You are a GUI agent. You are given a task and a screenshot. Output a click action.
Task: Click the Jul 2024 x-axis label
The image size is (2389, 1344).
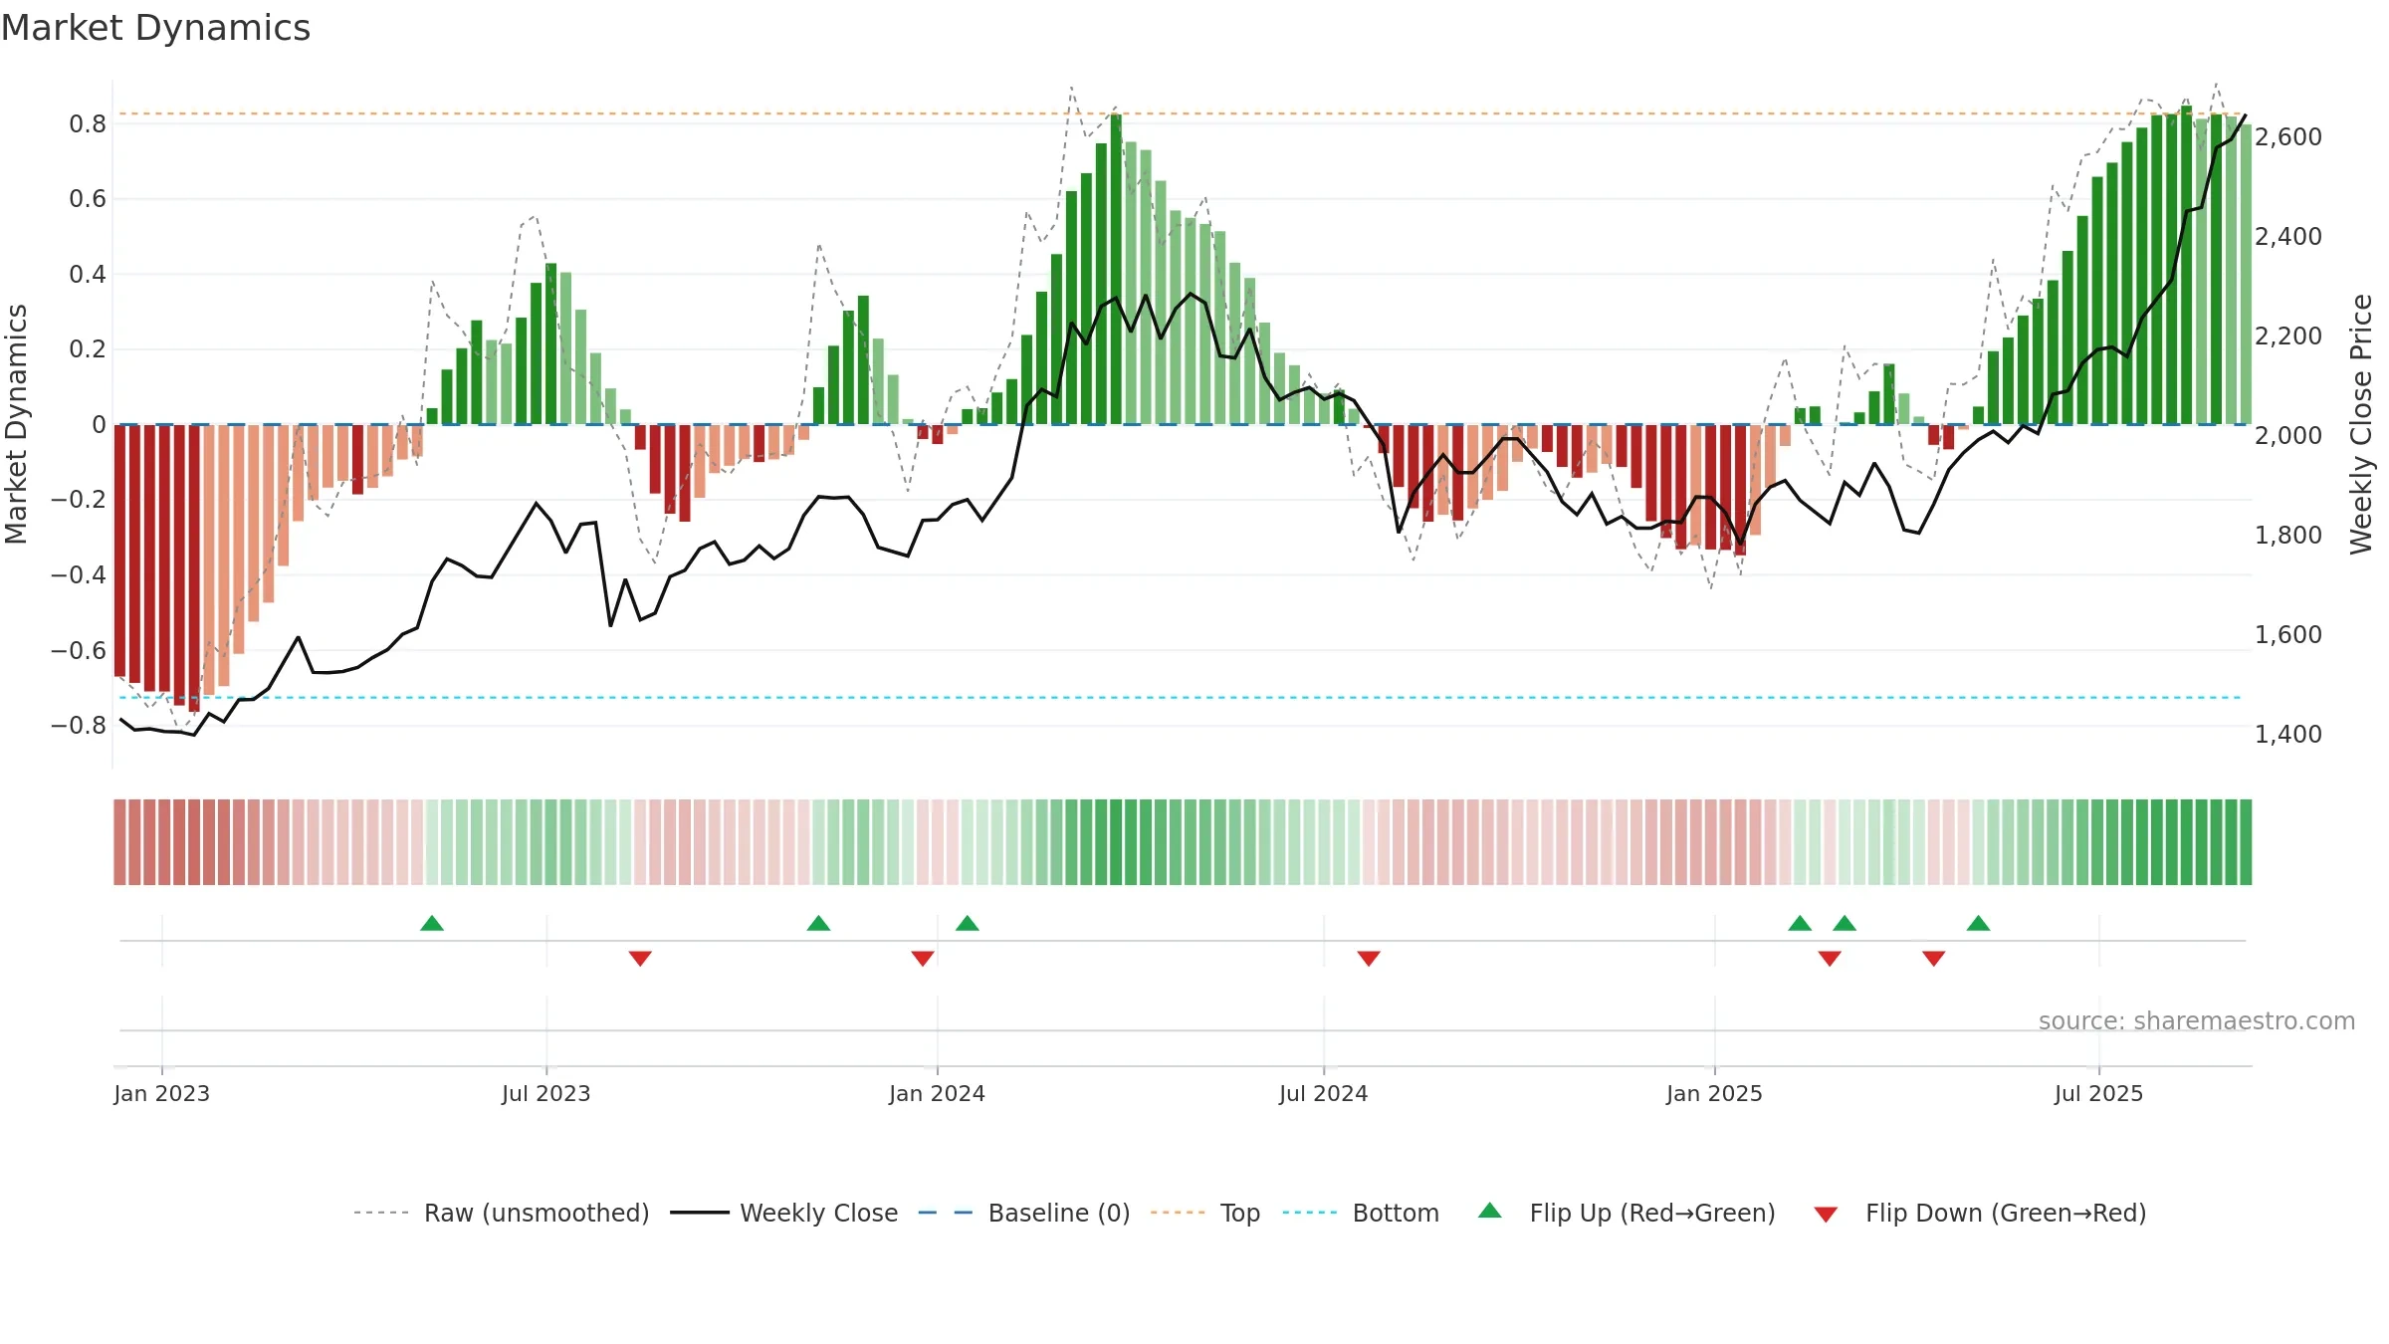click(x=1324, y=1093)
